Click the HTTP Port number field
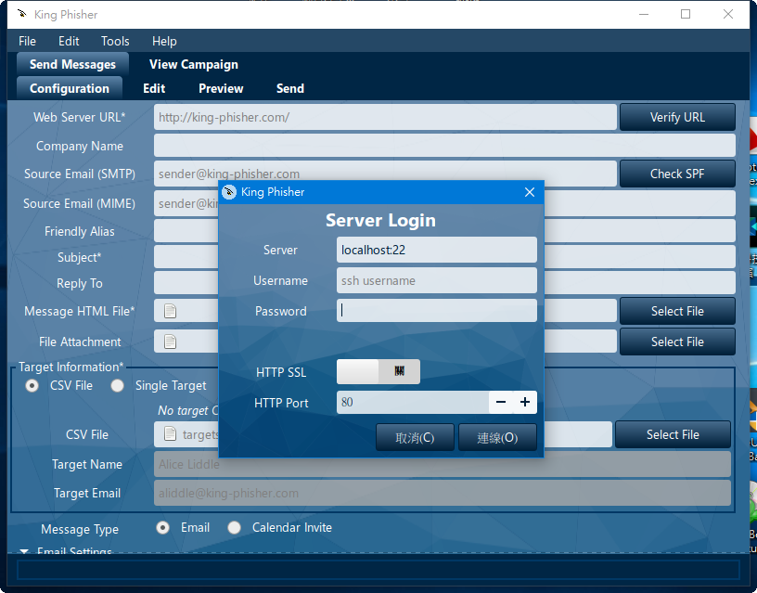 (413, 402)
